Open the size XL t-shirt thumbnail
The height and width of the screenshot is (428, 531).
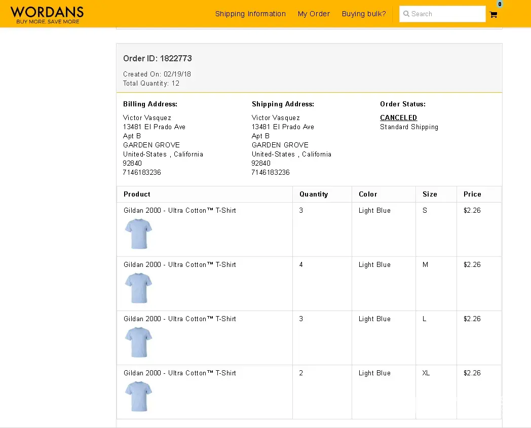tap(138, 396)
